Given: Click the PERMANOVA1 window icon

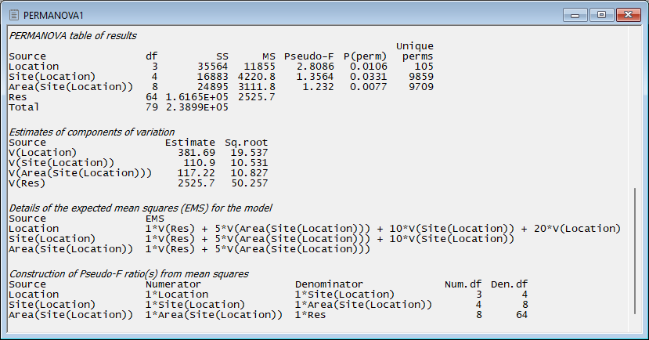Looking at the screenshot, I should pyautogui.click(x=13, y=15).
